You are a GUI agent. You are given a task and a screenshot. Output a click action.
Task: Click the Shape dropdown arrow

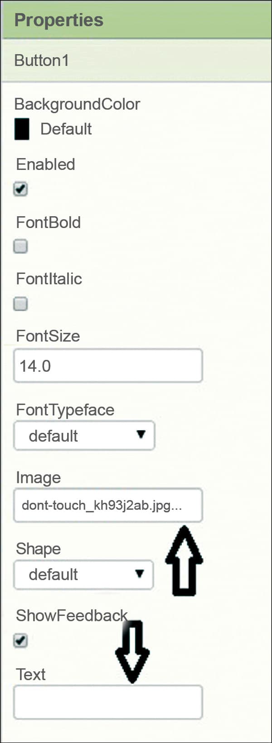pyautogui.click(x=140, y=574)
